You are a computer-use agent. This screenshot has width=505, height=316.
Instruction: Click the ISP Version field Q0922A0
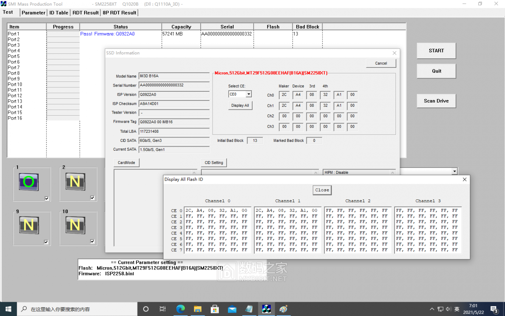(x=174, y=94)
